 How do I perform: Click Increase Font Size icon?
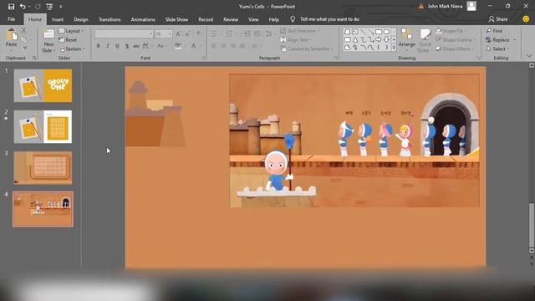click(x=178, y=33)
